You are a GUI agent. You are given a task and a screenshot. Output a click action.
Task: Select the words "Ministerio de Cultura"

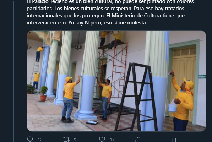[x=136, y=16]
